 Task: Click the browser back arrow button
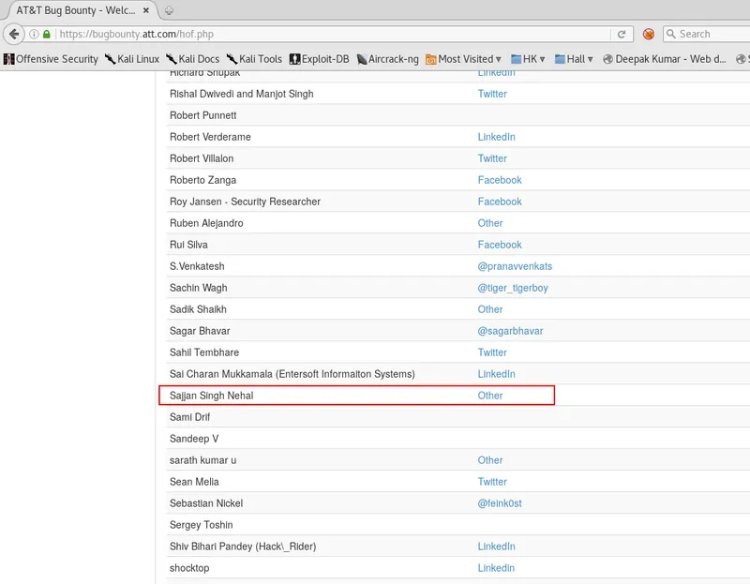coord(14,34)
